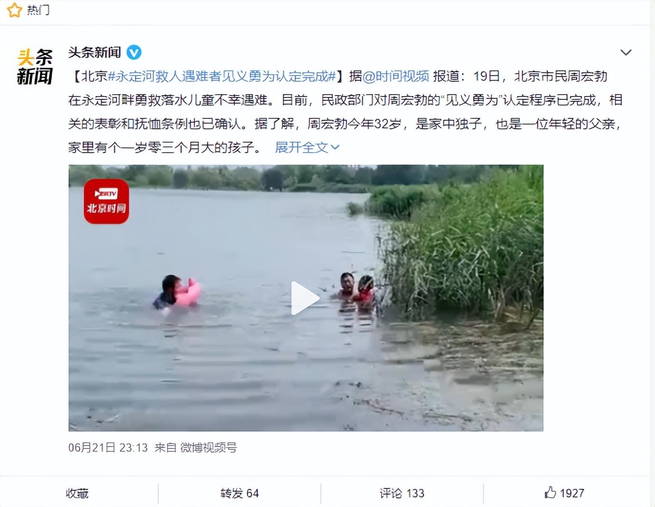Click 转发 64 to repost
The image size is (655, 507).
pyautogui.click(x=240, y=493)
